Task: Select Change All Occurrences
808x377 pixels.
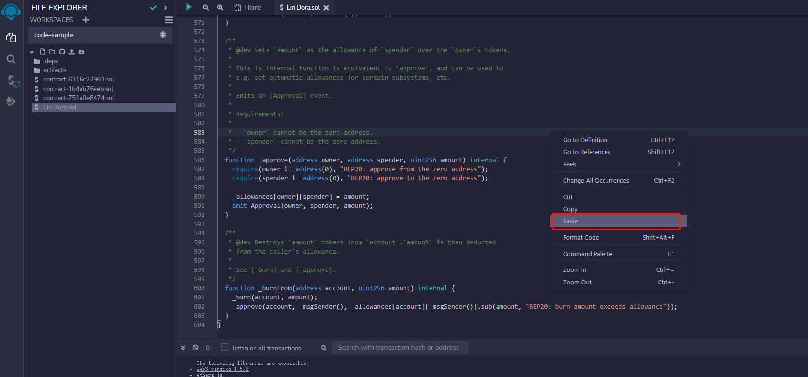Action: point(619,181)
